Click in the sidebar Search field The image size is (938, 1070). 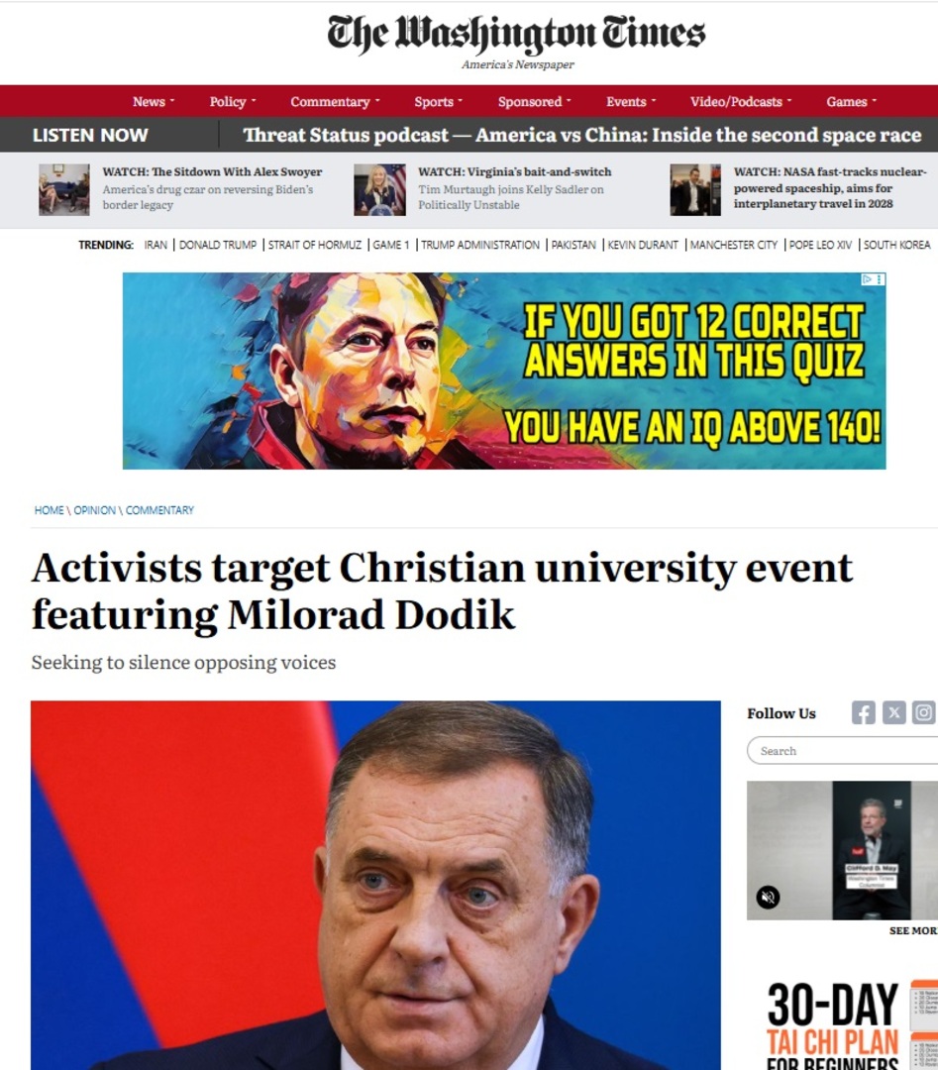click(x=843, y=751)
